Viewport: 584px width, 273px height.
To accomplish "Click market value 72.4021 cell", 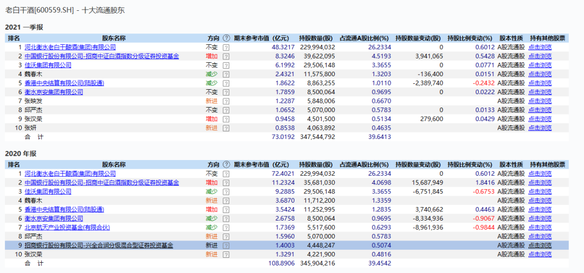I will (x=283, y=174).
